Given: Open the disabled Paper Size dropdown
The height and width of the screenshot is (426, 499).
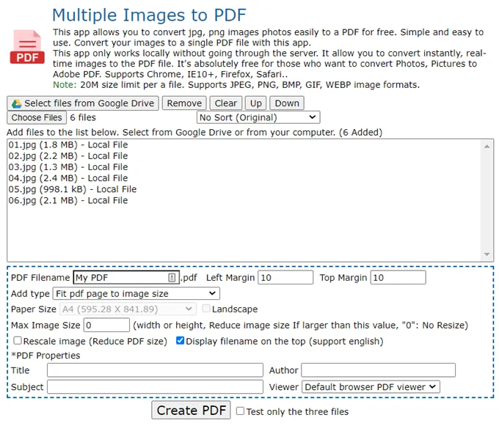Looking at the screenshot, I should pyautogui.click(x=128, y=309).
